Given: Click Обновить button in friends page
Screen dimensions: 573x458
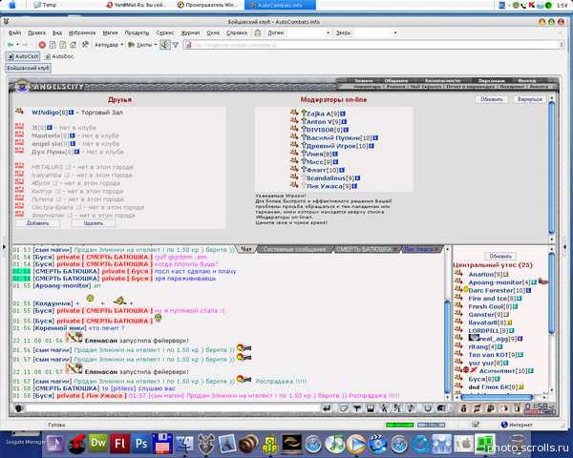Looking at the screenshot, I should coord(492,99).
